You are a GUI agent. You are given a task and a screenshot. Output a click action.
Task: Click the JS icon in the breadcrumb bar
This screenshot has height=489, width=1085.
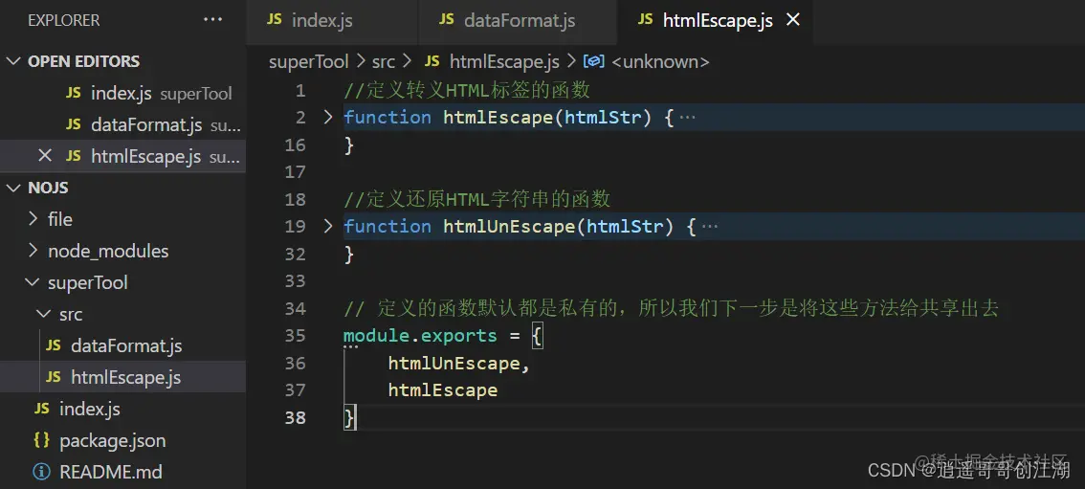(432, 61)
